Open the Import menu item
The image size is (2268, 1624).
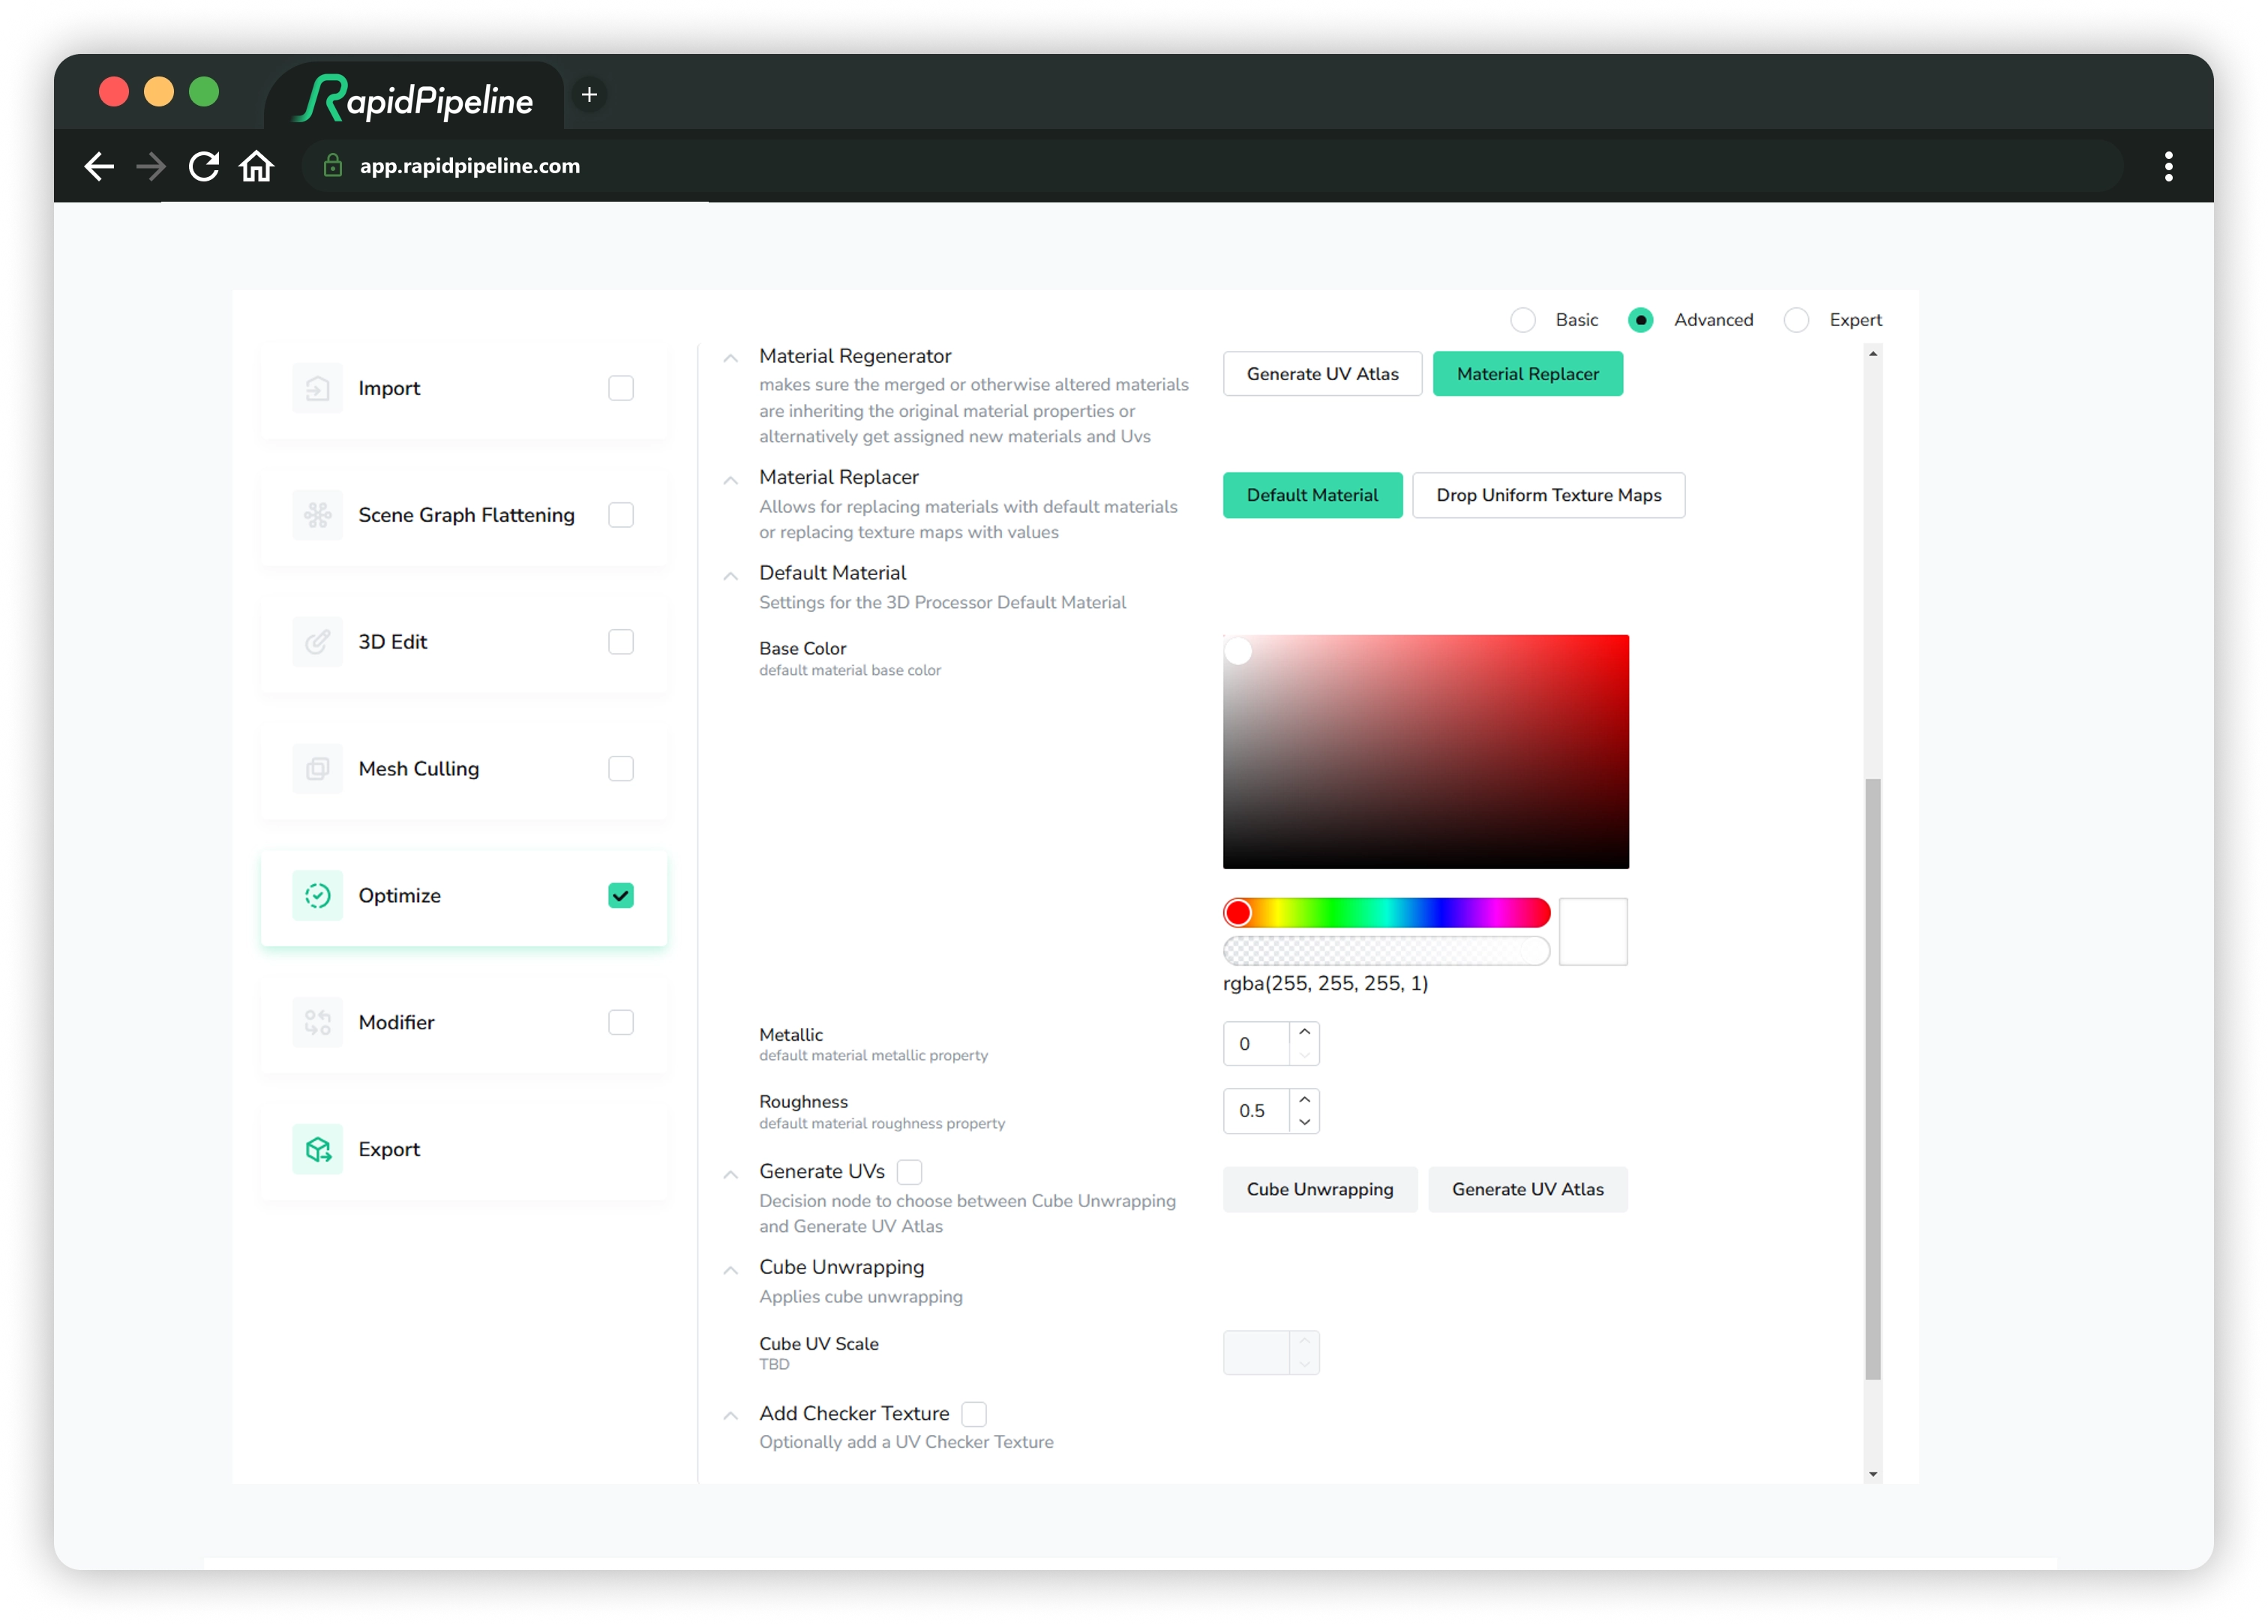(463, 388)
